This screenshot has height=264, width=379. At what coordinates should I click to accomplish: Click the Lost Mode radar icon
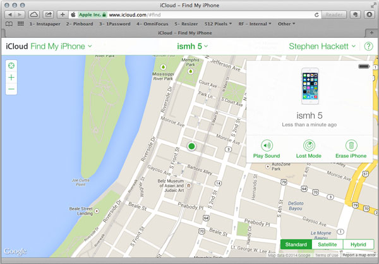(x=309, y=145)
